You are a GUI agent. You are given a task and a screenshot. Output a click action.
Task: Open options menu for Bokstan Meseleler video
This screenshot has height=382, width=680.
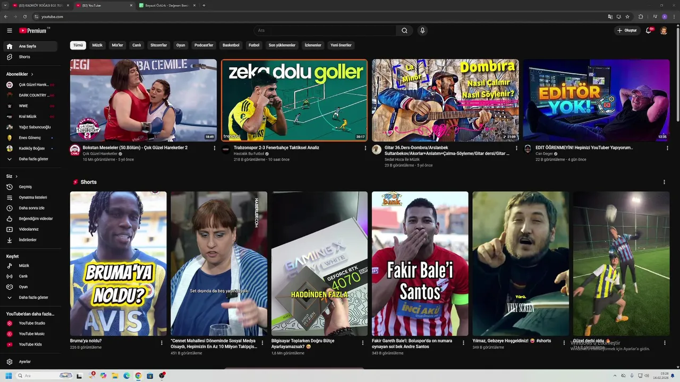coord(215,148)
